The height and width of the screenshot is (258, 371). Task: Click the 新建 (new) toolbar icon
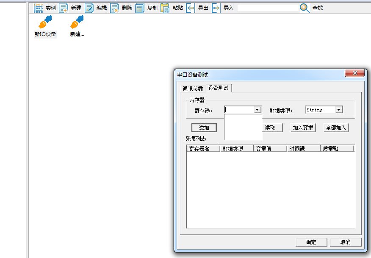coord(64,8)
